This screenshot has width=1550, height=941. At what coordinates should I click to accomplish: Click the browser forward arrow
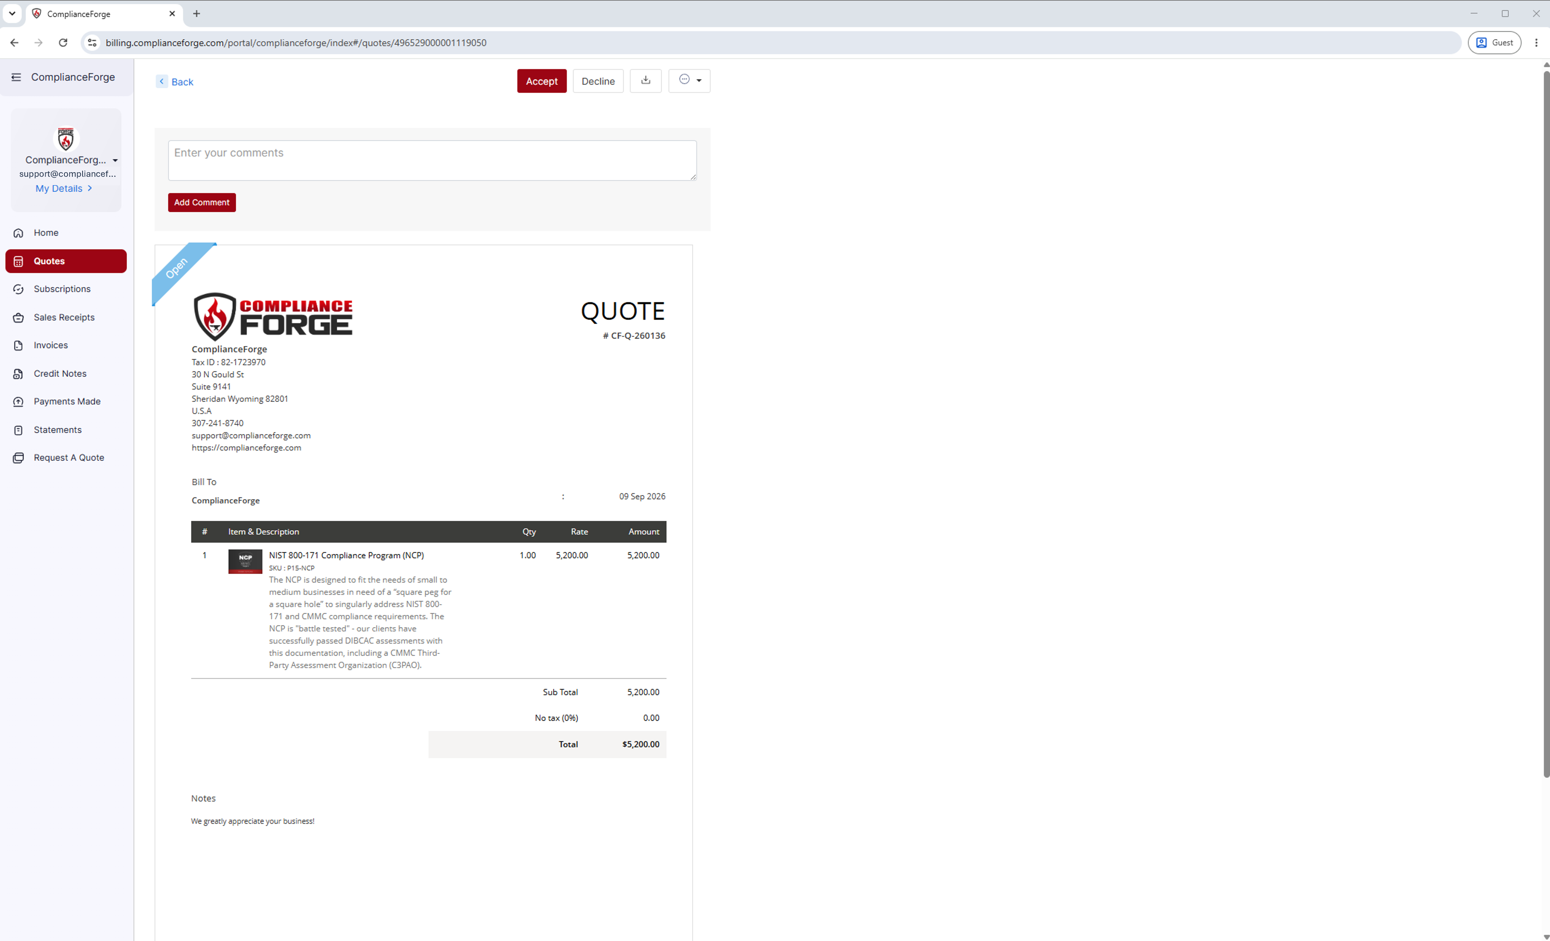38,43
